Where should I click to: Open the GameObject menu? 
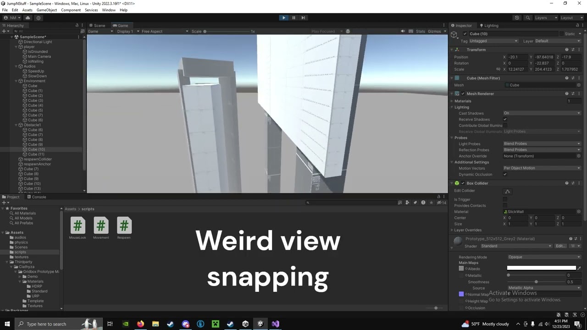[x=47, y=10]
